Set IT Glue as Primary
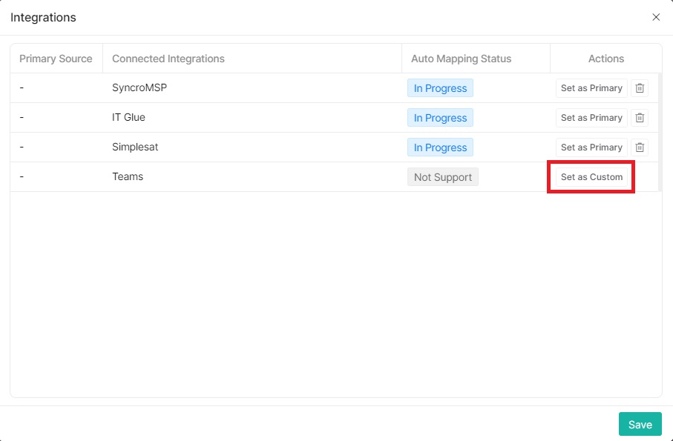Image resolution: width=673 pixels, height=441 pixels. [x=591, y=117]
